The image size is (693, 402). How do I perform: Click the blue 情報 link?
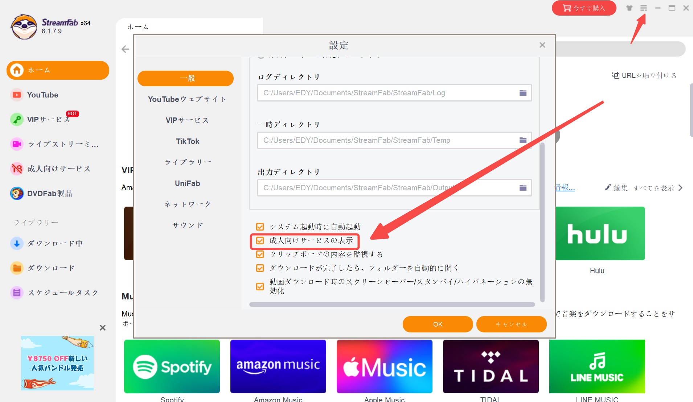565,187
